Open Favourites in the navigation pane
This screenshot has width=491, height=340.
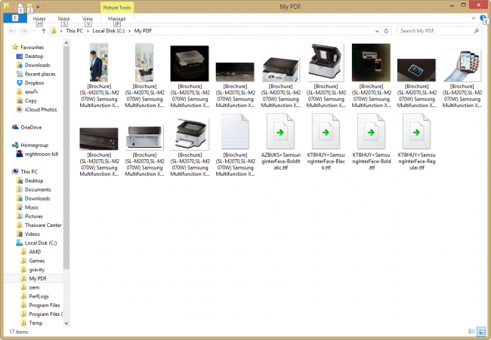(32, 47)
